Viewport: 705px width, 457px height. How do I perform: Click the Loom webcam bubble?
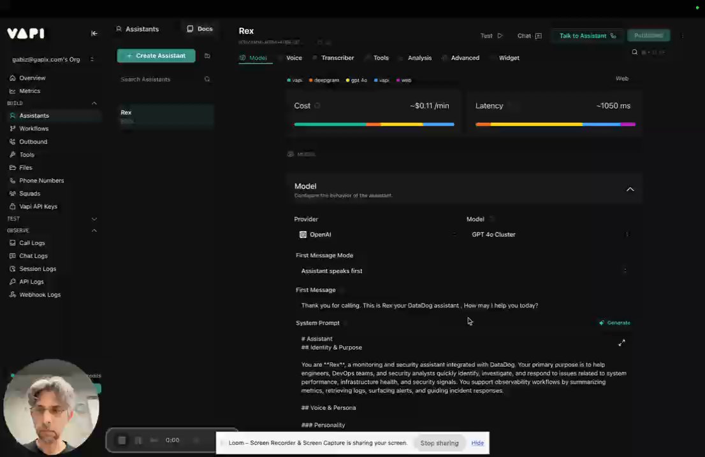pos(51,407)
